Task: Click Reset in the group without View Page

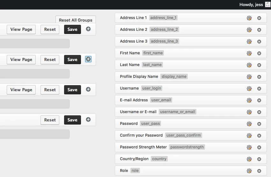Action: point(50,120)
